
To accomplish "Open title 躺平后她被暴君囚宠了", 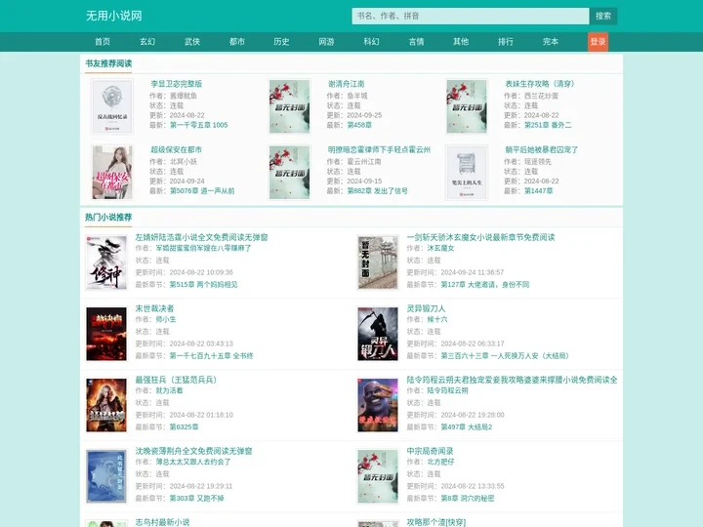I will (x=542, y=149).
